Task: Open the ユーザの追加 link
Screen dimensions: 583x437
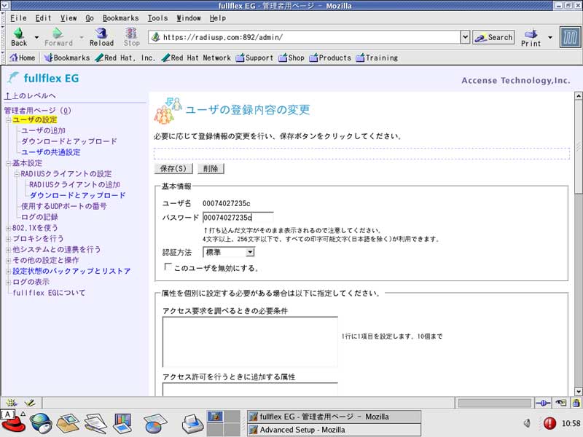Action: tap(43, 130)
